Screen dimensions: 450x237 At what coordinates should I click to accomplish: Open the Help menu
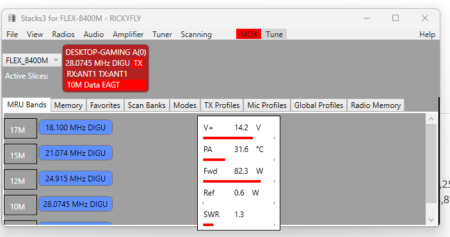point(427,34)
